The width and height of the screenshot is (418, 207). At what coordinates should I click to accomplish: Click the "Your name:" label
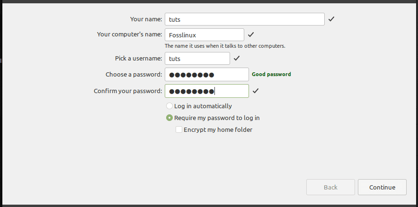coord(146,19)
